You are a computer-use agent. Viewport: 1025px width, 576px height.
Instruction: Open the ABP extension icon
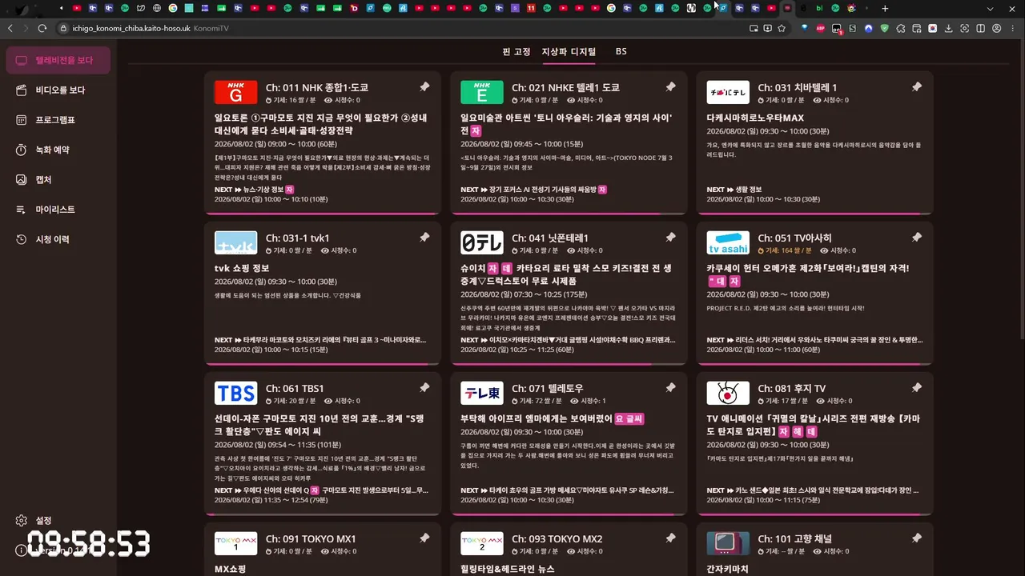pyautogui.click(x=821, y=28)
